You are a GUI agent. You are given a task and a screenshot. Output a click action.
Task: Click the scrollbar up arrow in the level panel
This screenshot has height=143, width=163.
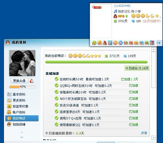tap(154, 49)
